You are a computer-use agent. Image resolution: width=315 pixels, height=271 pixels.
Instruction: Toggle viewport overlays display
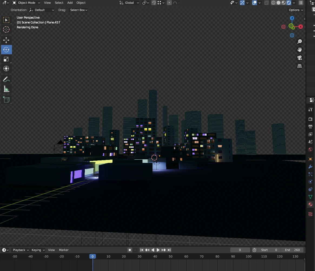[254, 3]
